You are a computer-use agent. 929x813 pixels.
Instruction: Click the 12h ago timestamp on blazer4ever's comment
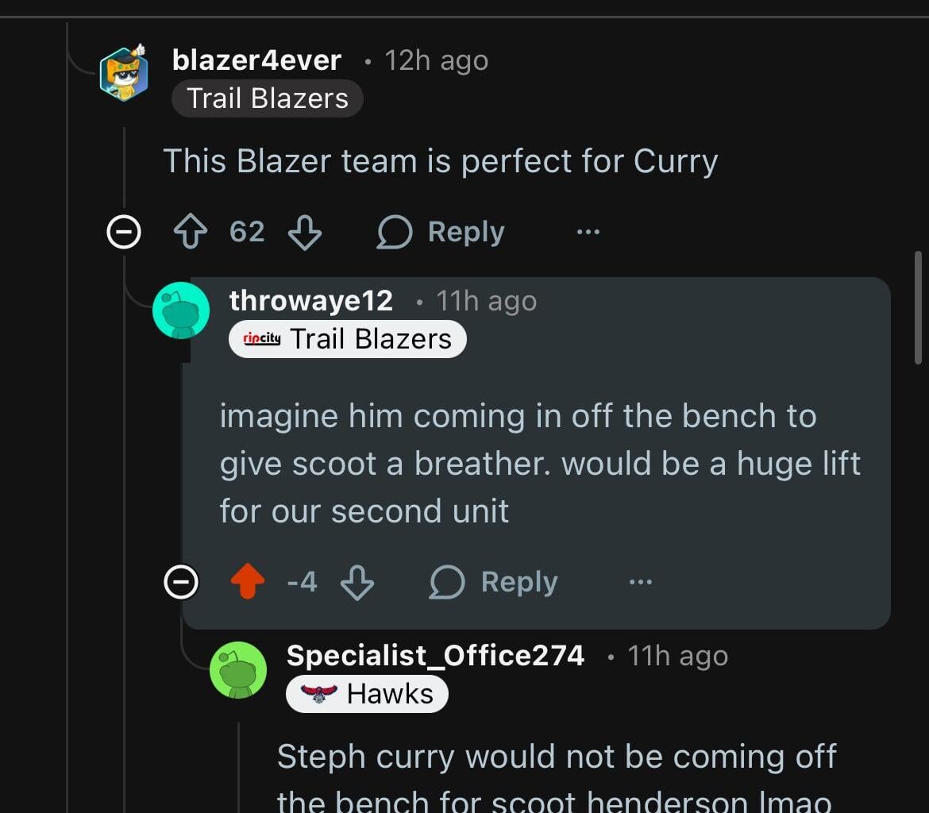point(435,60)
